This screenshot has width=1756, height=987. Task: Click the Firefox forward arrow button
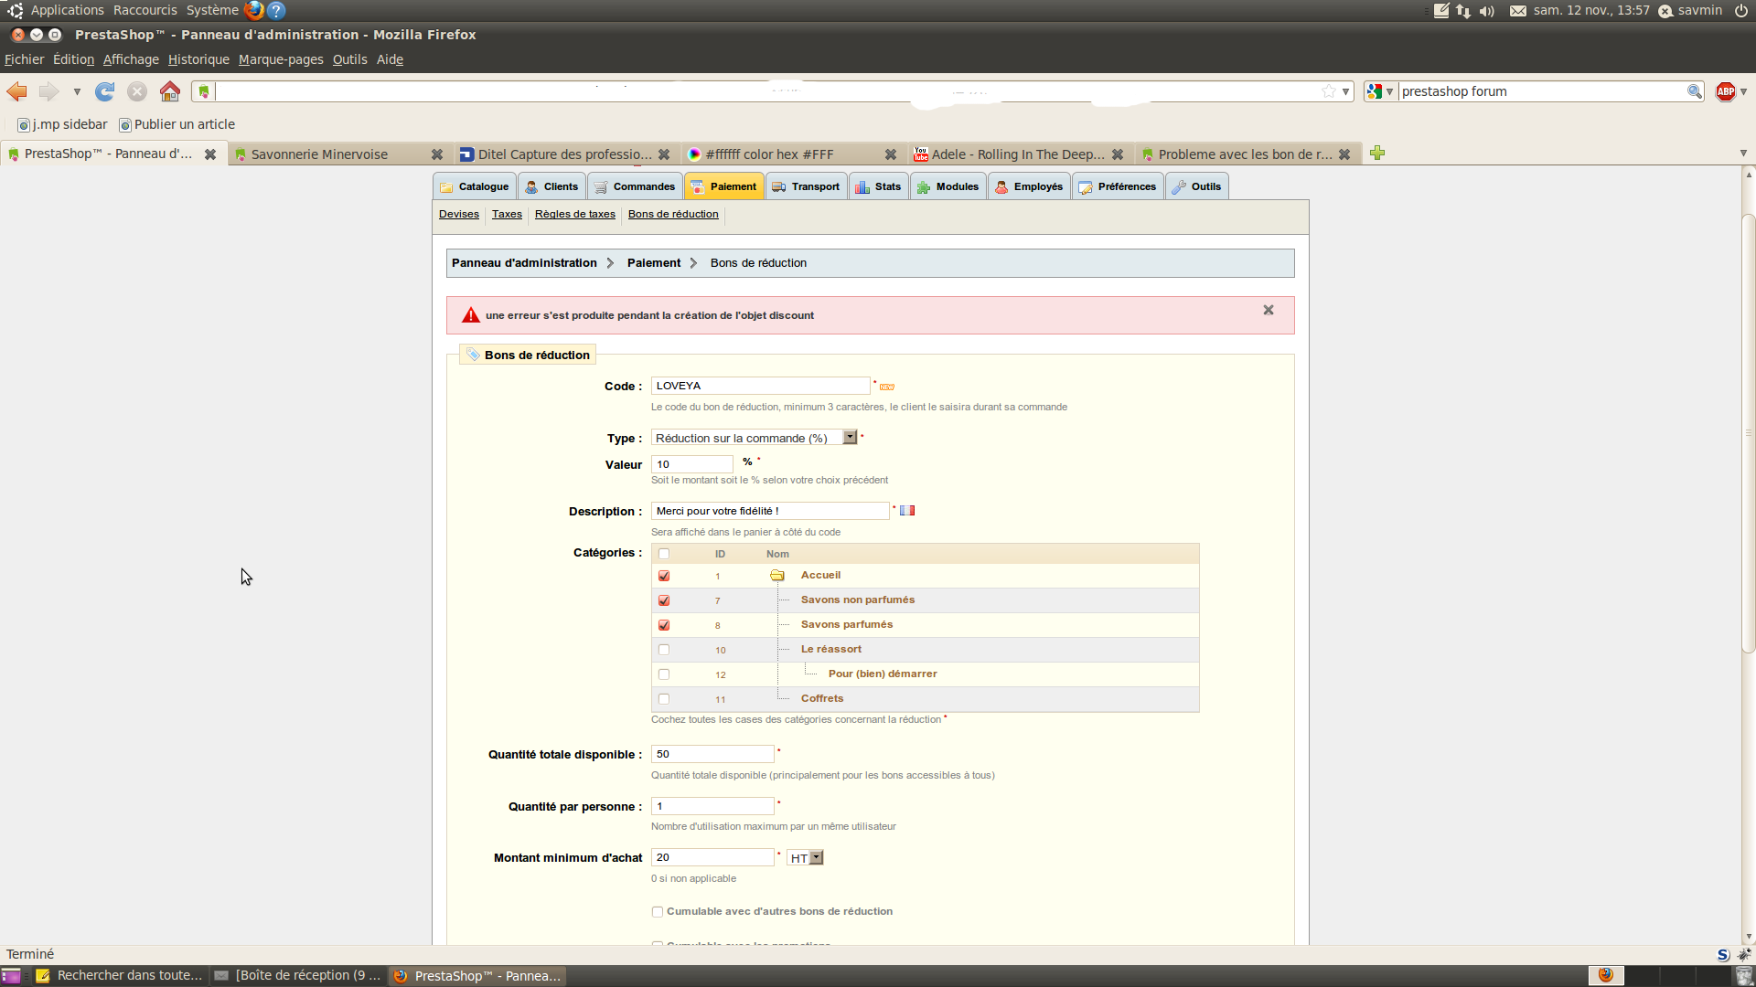click(49, 91)
